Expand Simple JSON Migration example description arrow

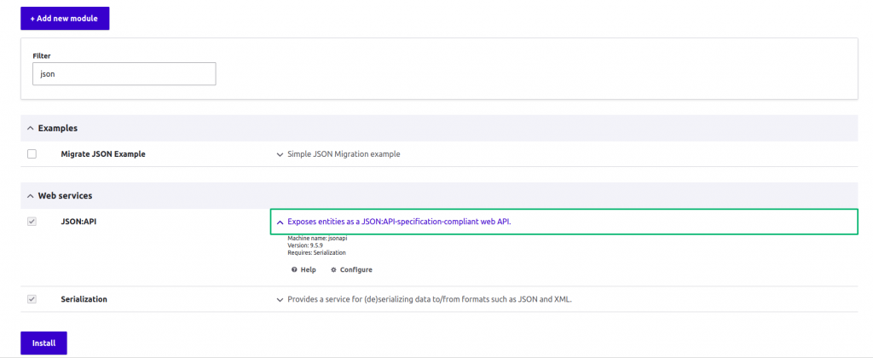(x=280, y=155)
